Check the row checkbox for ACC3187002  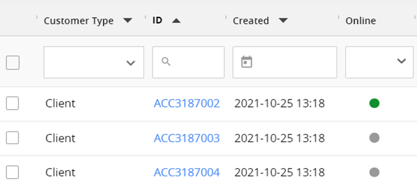[x=13, y=104]
